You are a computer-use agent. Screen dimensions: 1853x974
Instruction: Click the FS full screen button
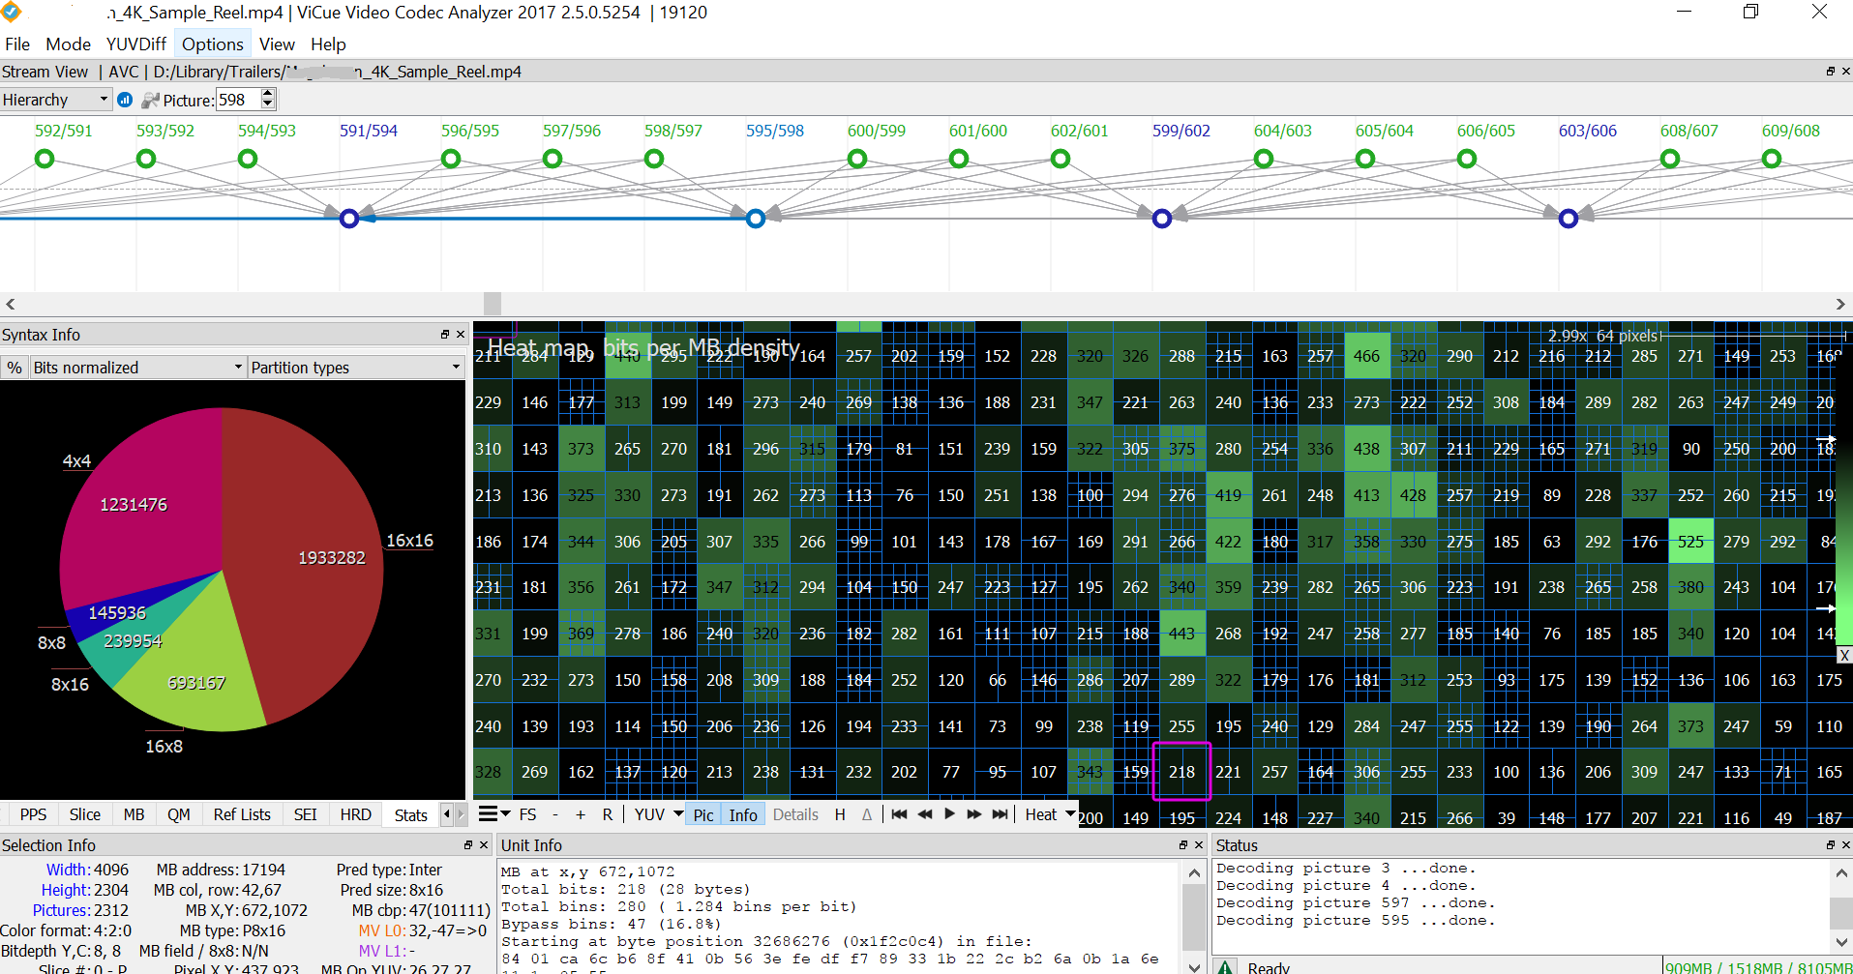tap(527, 814)
